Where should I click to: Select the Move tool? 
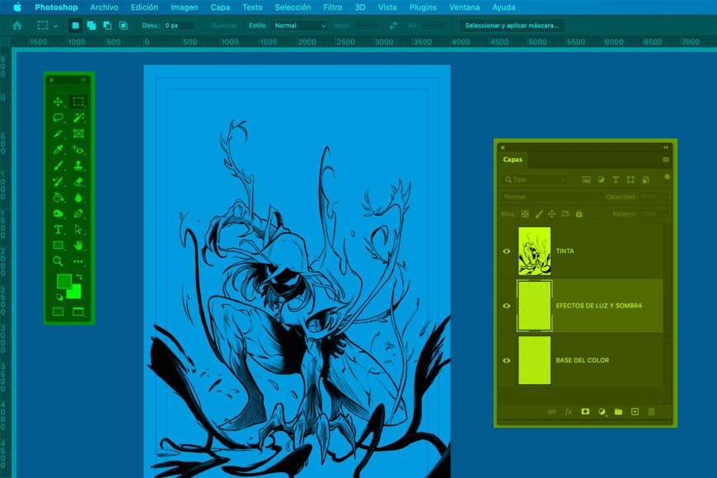click(59, 102)
